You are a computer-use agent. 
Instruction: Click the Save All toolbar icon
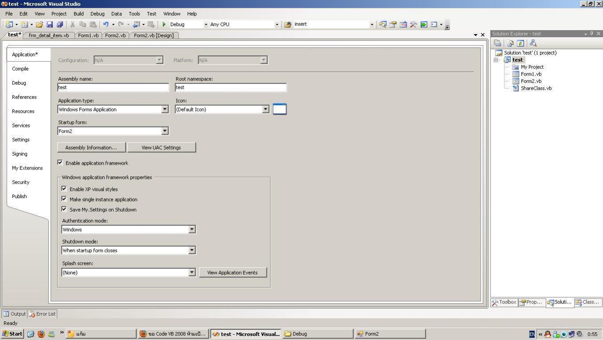coord(60,24)
